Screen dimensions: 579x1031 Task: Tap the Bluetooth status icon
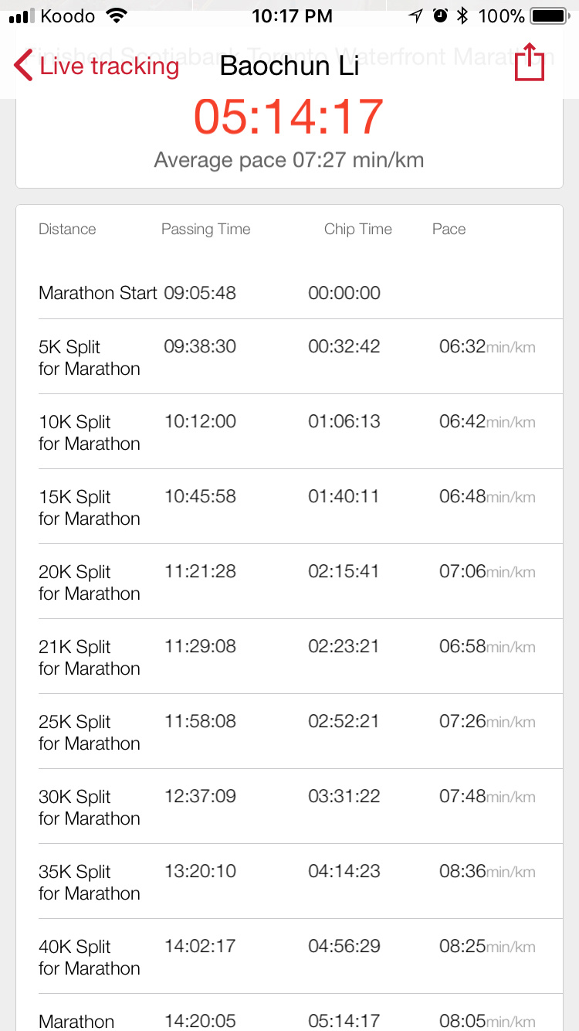[462, 15]
